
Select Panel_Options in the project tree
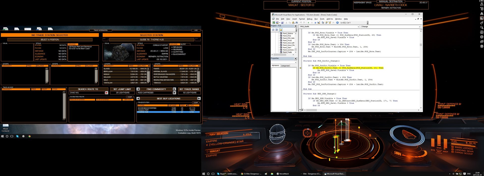pyautogui.click(x=288, y=33)
